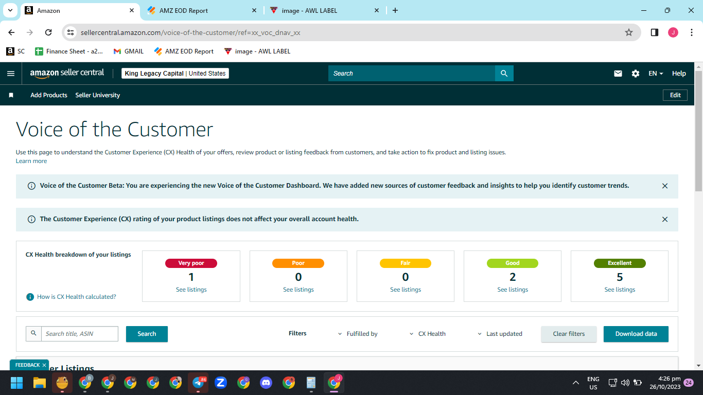Image resolution: width=703 pixels, height=395 pixels.
Task: Open the Seller Central hamburger menu
Action: click(11, 74)
